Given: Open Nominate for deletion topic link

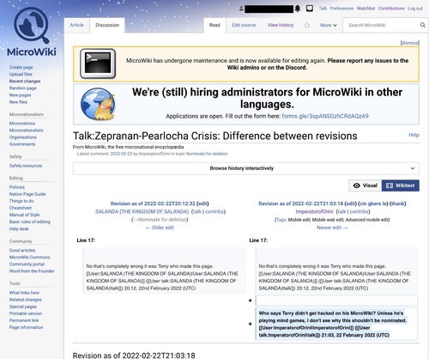Looking at the screenshot, I should [x=207, y=154].
